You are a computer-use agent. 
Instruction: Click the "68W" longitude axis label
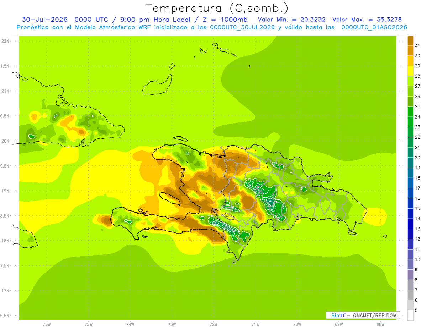point(380,324)
